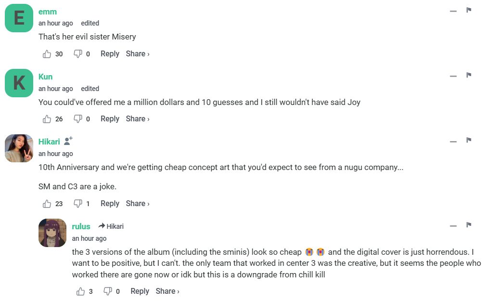Screen dimensions: 490x301
Task: Open Share options for Kun's comment
Action: coord(138,119)
